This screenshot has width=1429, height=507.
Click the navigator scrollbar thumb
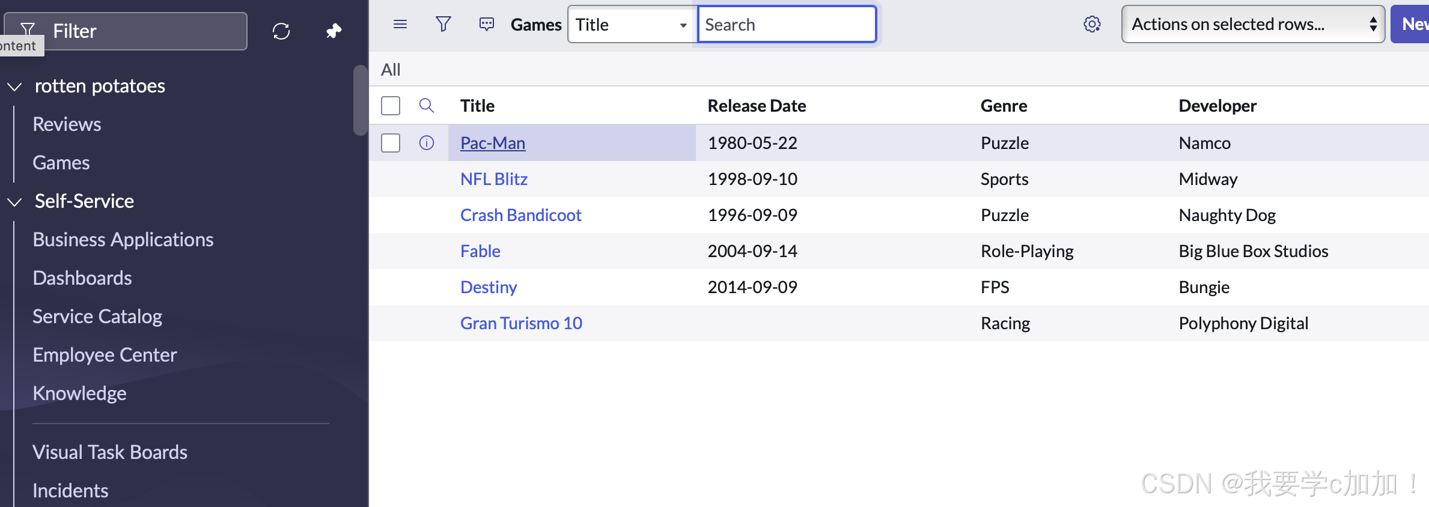pyautogui.click(x=360, y=100)
